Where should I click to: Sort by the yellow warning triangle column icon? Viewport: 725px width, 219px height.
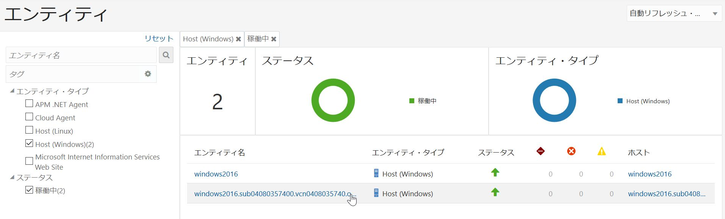tap(602, 151)
